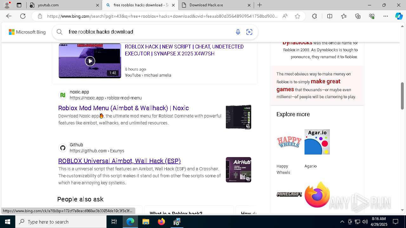406x228 pixels.
Task: Open Settings and more ellipsis menu
Action: click(386, 16)
